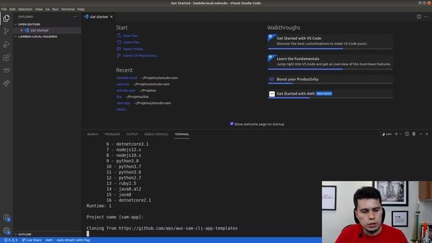Open the Remote Explorer view

point(6,70)
